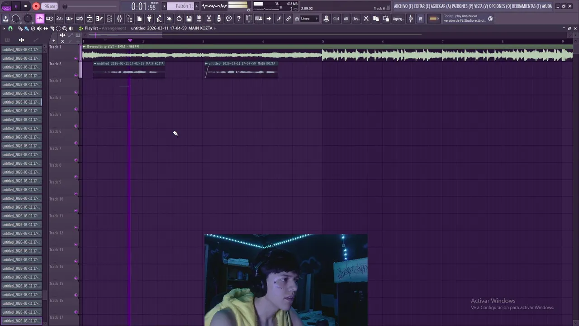Open the plugin database plug icon
Screen dimensions: 579x326
tap(149, 19)
